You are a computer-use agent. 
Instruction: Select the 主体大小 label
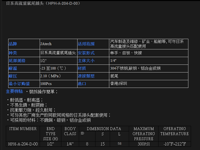tap(86, 61)
